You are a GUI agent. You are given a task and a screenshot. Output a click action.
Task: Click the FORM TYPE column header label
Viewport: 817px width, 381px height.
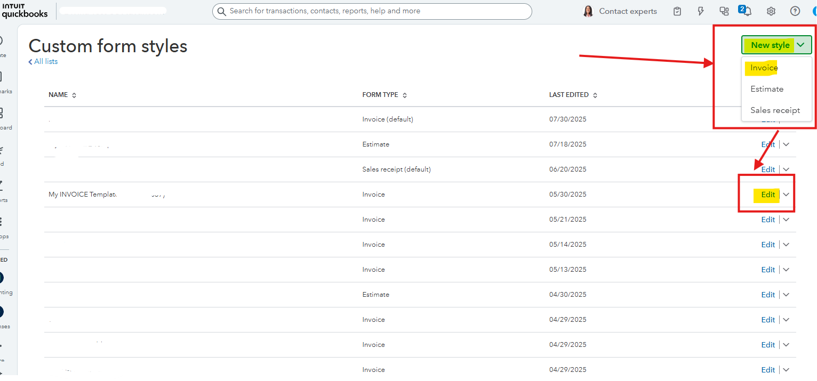coord(380,95)
